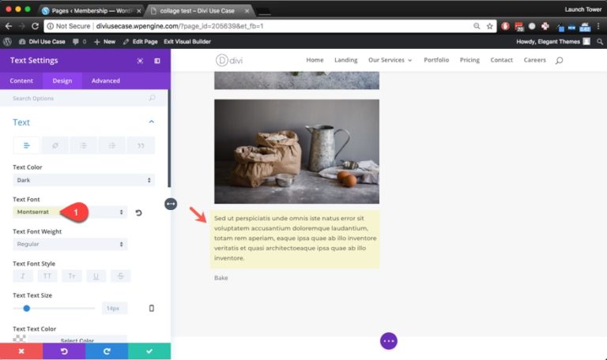Collapse the Text section
This screenshot has width=607, height=360.
tap(151, 122)
